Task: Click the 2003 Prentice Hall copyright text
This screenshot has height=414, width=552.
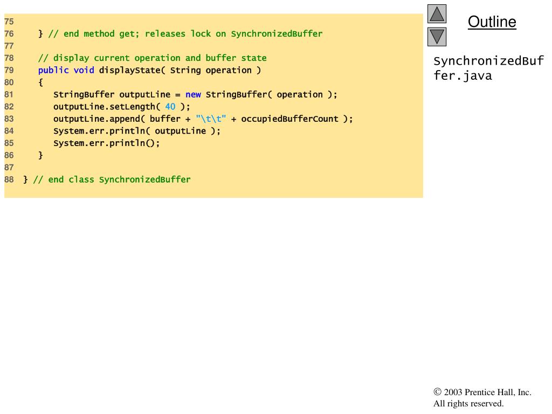Action: click(x=482, y=392)
